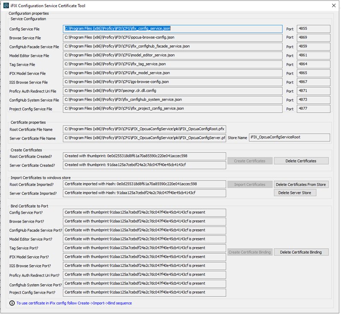Click the 'Config Service File' label

[x=24, y=29]
